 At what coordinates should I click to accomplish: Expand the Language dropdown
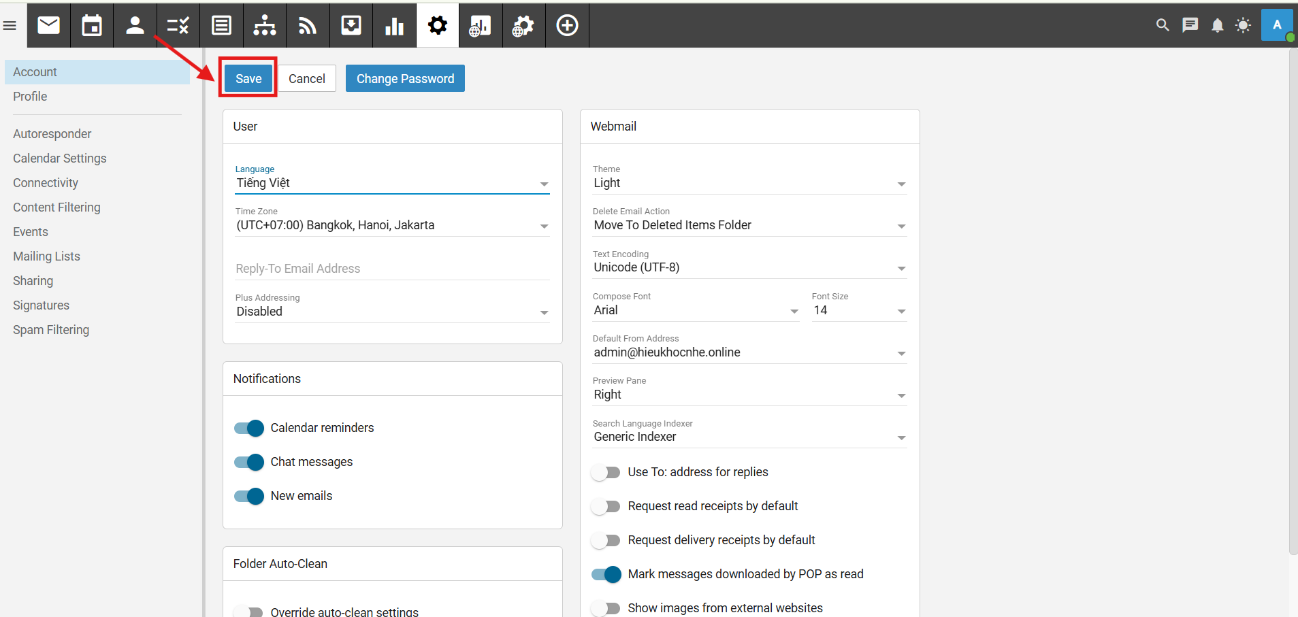392,183
